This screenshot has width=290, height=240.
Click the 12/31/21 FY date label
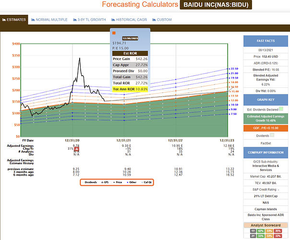pyautogui.click(x=123, y=141)
